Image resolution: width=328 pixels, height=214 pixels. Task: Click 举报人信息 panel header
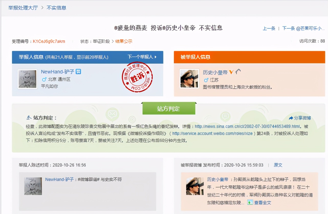click(x=88, y=57)
